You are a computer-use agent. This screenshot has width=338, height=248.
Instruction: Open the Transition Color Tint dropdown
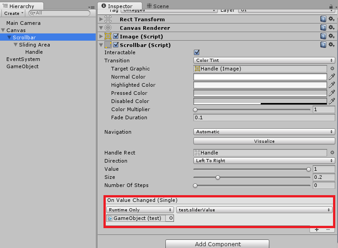[x=264, y=61]
